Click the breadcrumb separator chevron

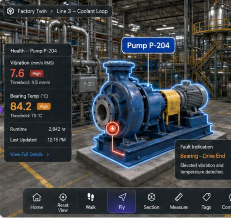(x=51, y=11)
